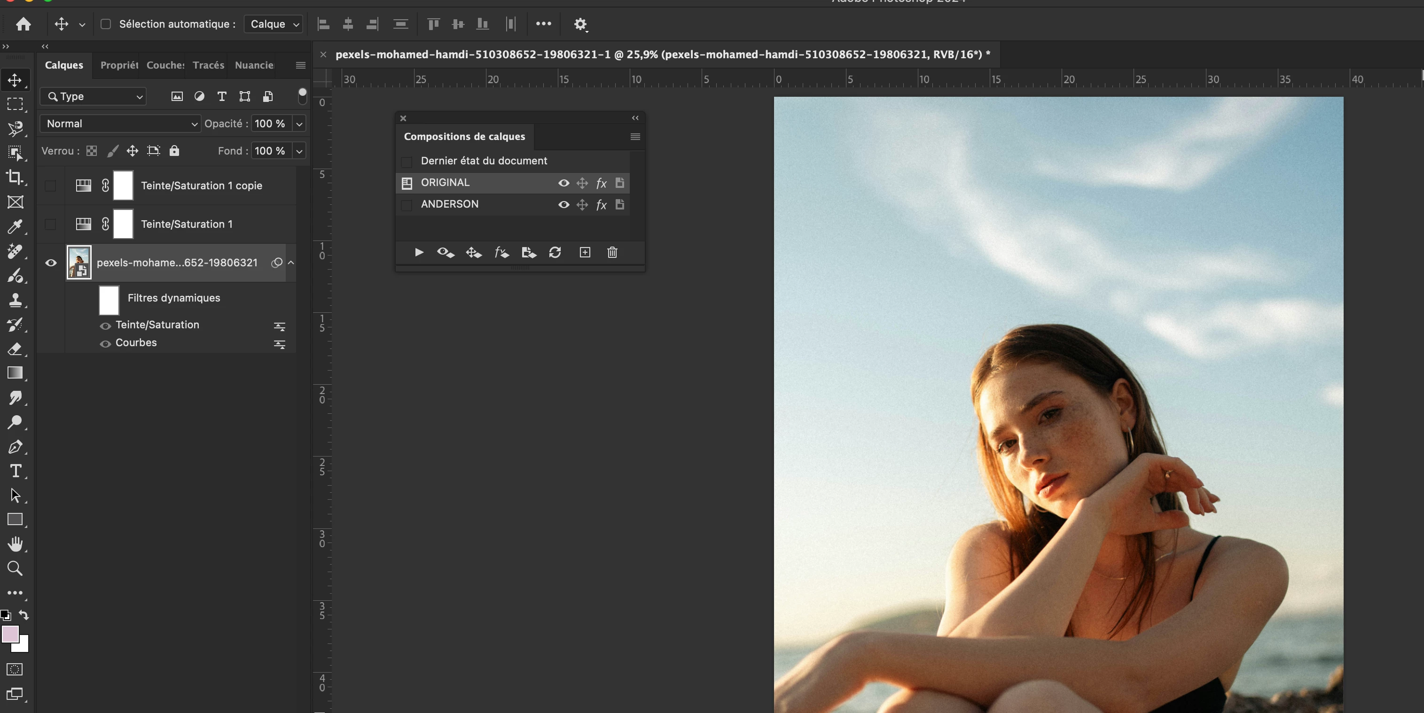Click the Dernier état du document entry
This screenshot has width=1424, height=713.
click(x=484, y=161)
